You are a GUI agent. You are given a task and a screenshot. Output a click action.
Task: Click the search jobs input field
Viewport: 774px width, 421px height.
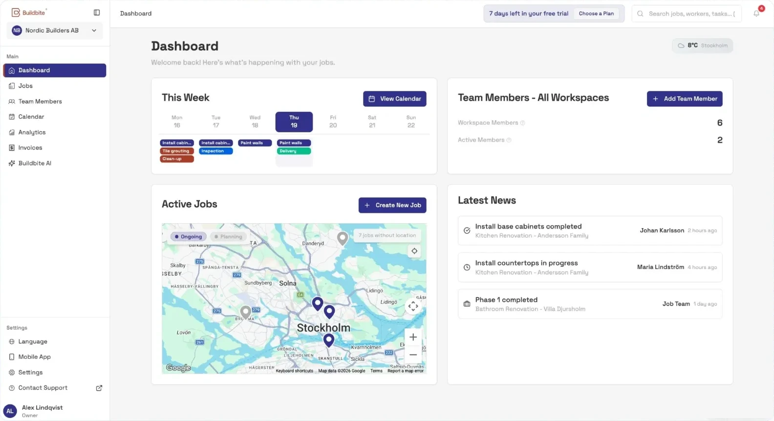[x=687, y=14]
